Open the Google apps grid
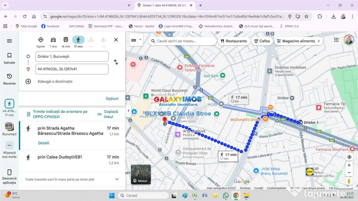358x201 pixels. (336, 40)
